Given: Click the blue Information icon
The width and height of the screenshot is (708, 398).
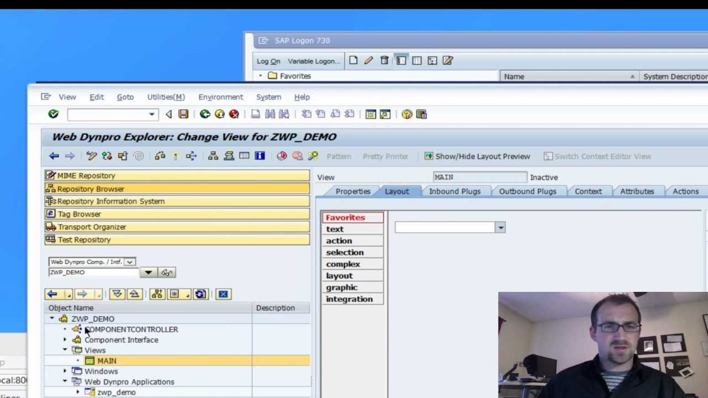Looking at the screenshot, I should [259, 156].
